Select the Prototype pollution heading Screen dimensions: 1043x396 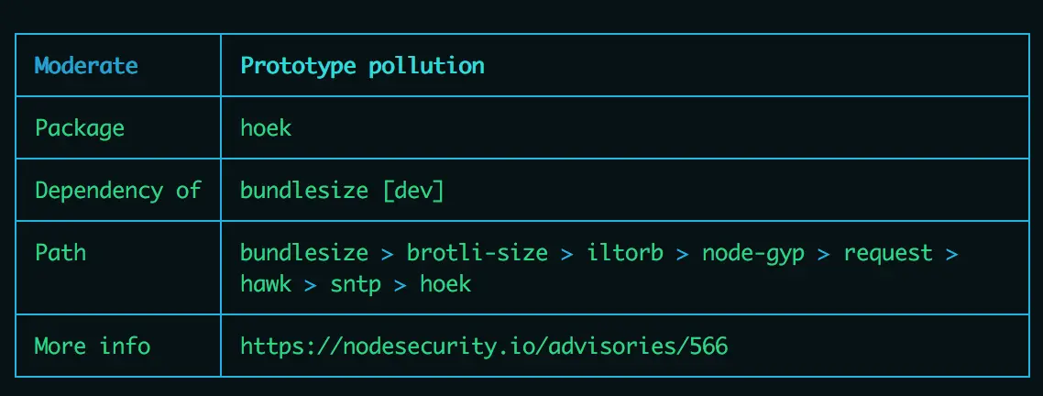(x=363, y=66)
